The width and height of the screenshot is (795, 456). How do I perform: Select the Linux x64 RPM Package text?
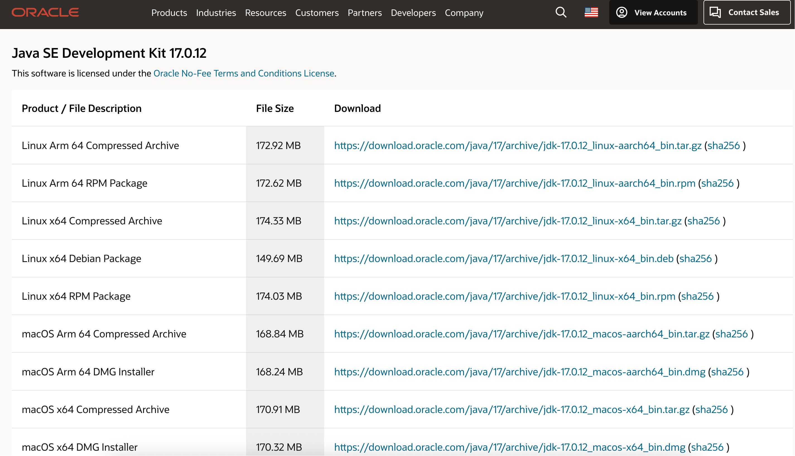coord(76,296)
